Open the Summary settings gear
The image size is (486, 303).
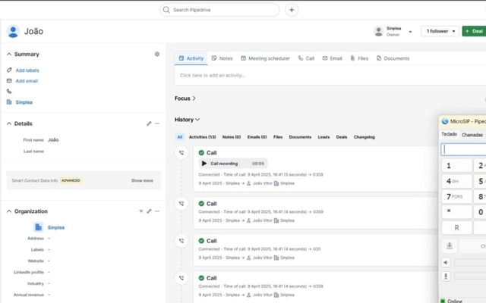(x=157, y=54)
